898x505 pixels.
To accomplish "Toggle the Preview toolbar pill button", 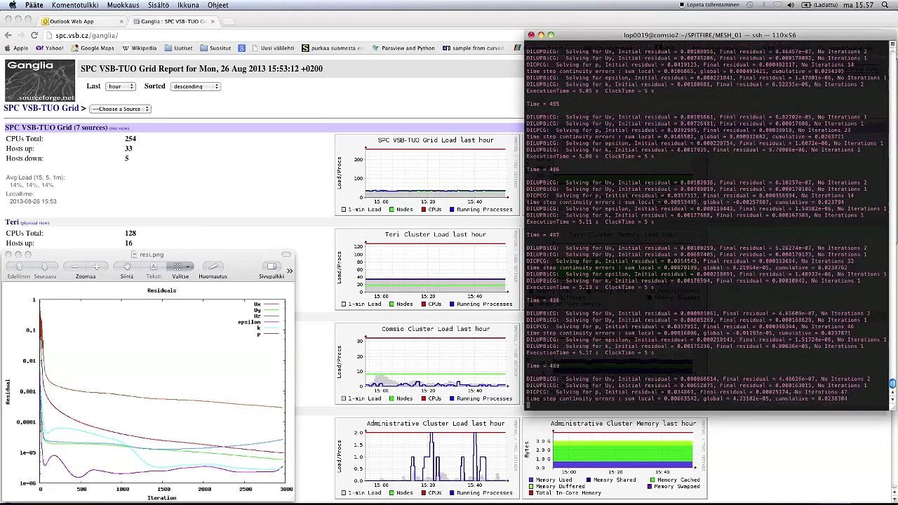I will click(286, 255).
